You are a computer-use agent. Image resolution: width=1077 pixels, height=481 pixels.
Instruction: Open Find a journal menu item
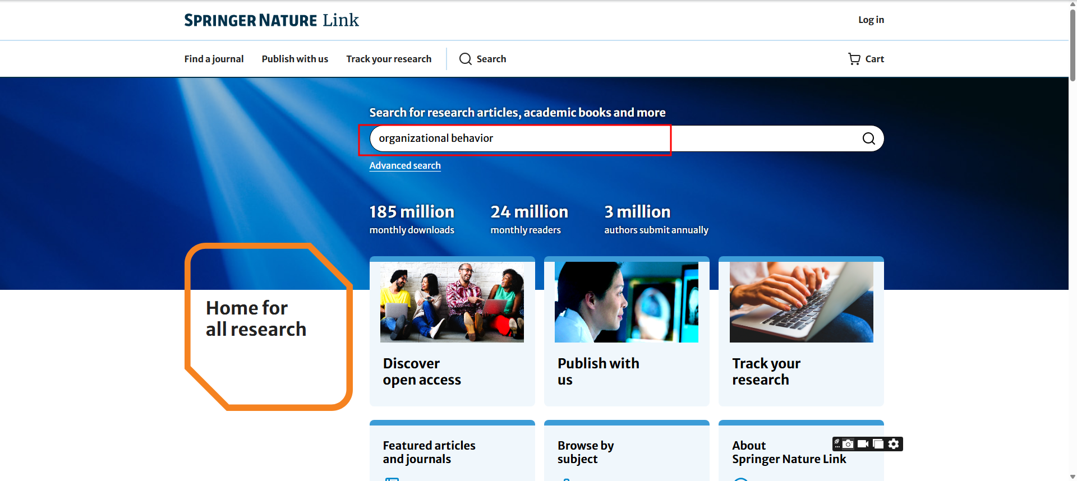[x=214, y=59]
